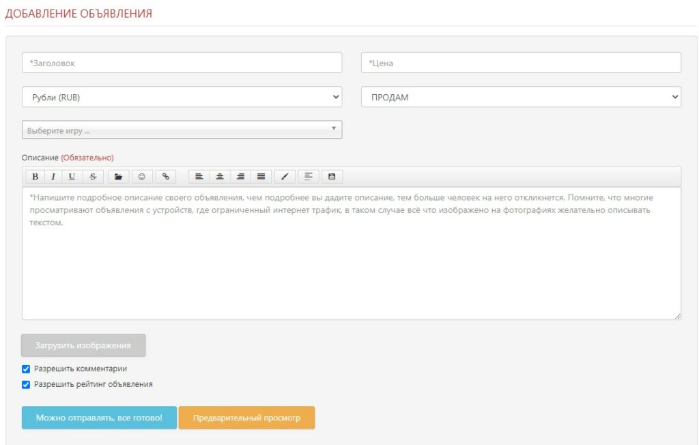Toggle 'Разрешить рейтинг объявления' checkbox
Image resolution: width=699 pixels, height=445 pixels.
[x=26, y=385]
